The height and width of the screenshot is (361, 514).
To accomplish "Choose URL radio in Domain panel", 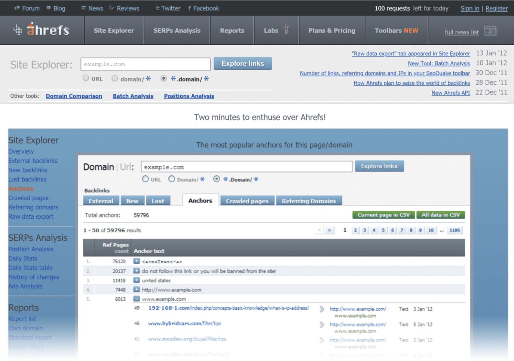I will tap(145, 179).
